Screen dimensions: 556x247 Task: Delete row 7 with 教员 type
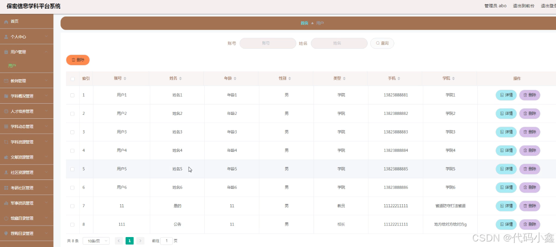530,206
